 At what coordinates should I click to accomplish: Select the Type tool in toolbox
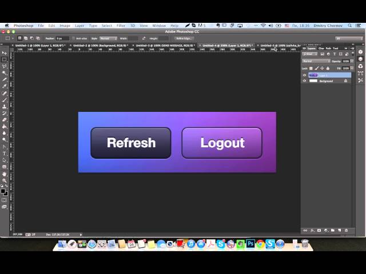point(4,154)
